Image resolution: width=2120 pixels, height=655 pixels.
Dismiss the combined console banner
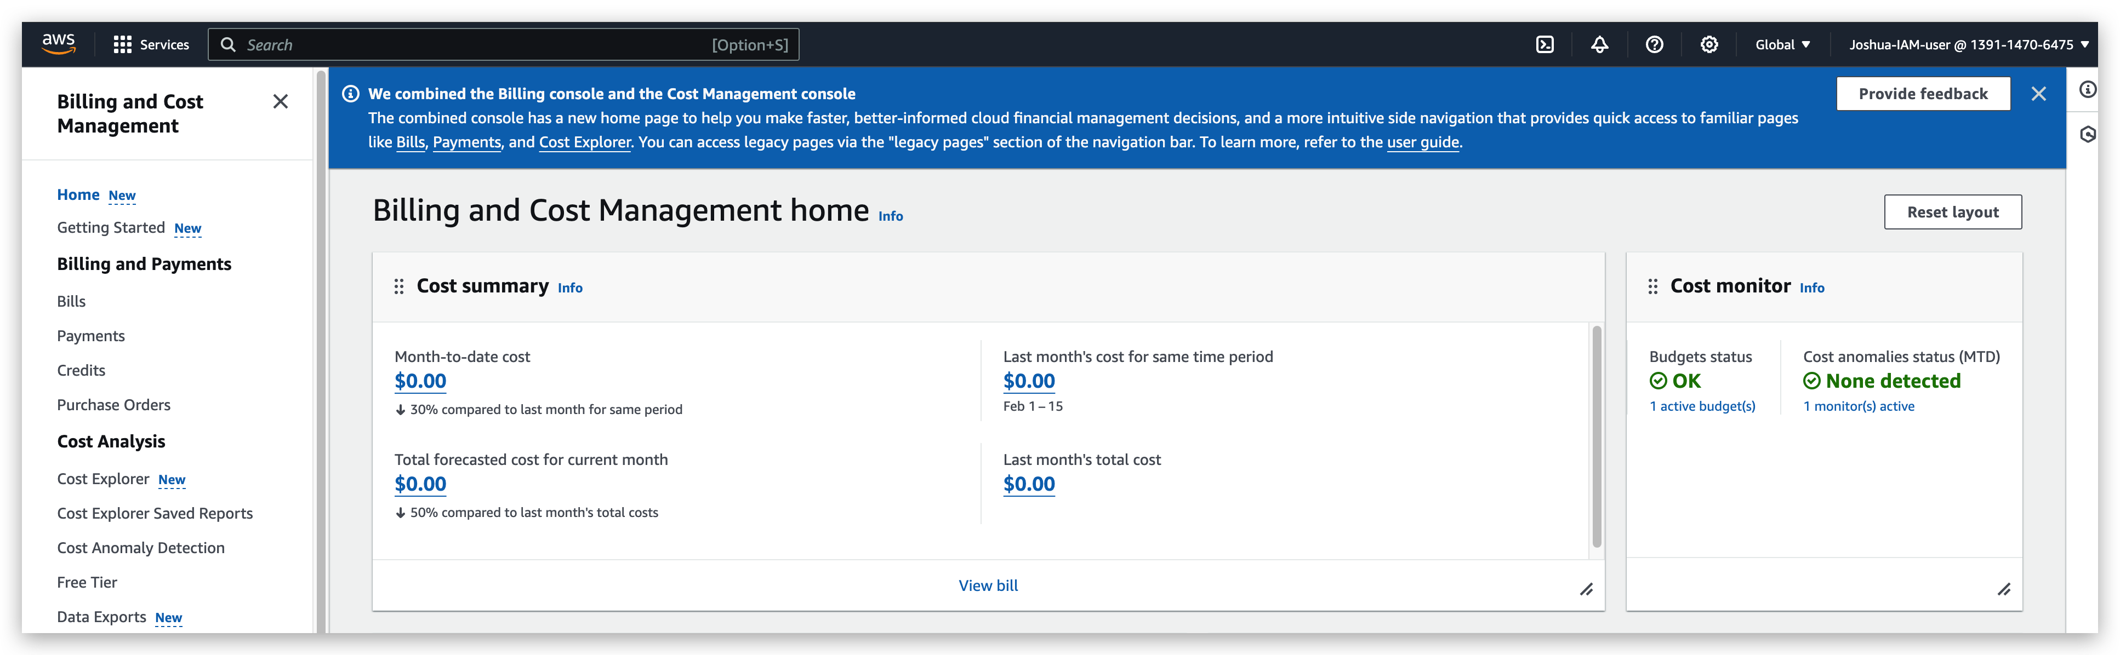(x=2039, y=94)
